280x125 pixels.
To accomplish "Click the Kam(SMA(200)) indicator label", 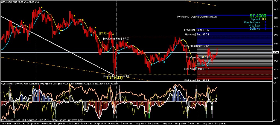I will pos(48,83).
